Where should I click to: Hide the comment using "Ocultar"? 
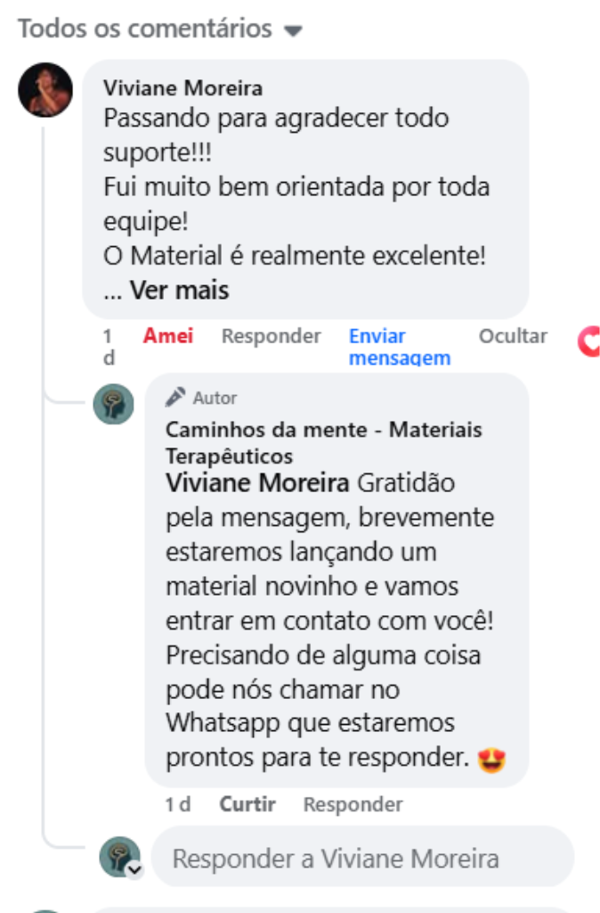point(513,336)
